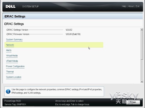Go to Alerts configuration
The height and width of the screenshot is (108, 145).
[x=9, y=50]
